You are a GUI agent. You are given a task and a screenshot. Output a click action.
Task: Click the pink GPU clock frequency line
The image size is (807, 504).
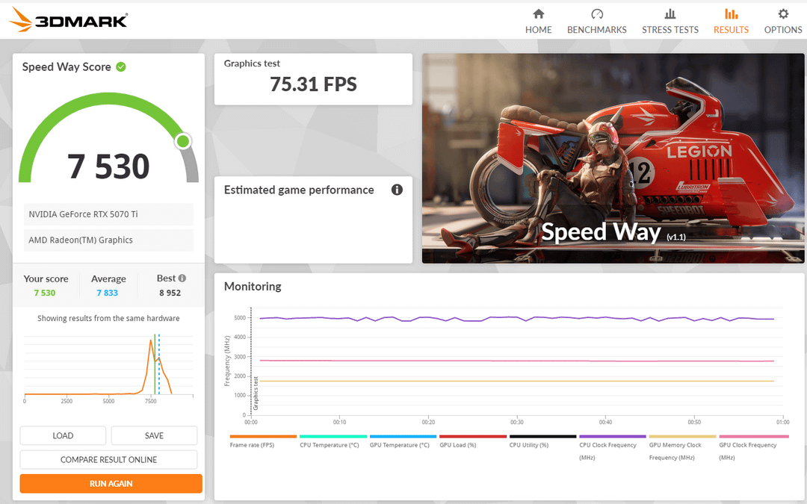(x=517, y=361)
